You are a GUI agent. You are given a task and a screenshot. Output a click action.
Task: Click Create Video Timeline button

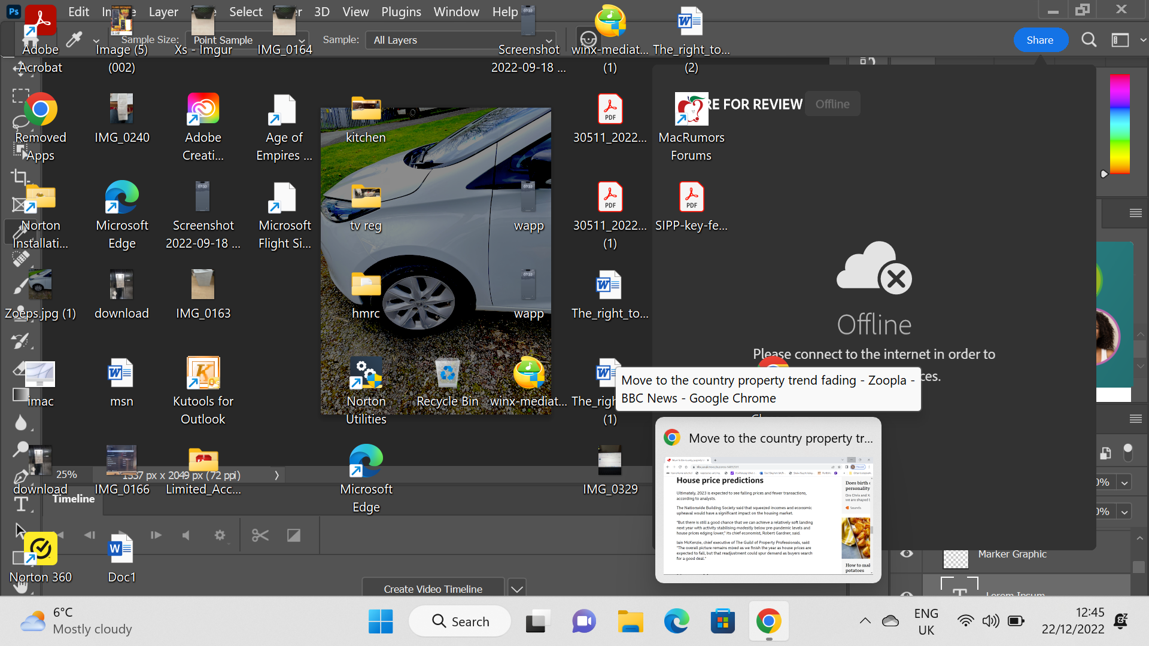pos(433,589)
